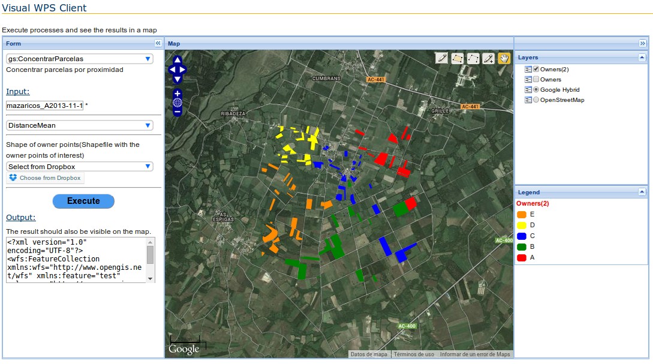Select the pan hand tool

click(504, 58)
